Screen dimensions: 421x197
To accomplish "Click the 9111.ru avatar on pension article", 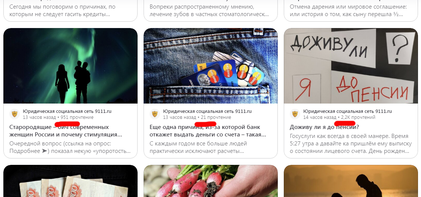I will click(x=295, y=114).
